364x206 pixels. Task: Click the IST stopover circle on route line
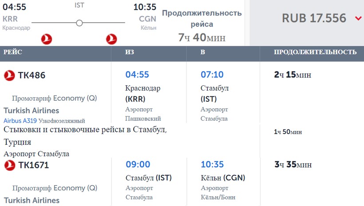click(x=79, y=23)
